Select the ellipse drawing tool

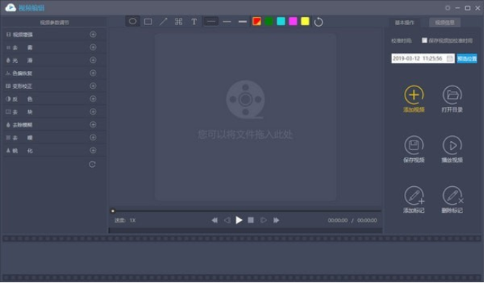(132, 21)
